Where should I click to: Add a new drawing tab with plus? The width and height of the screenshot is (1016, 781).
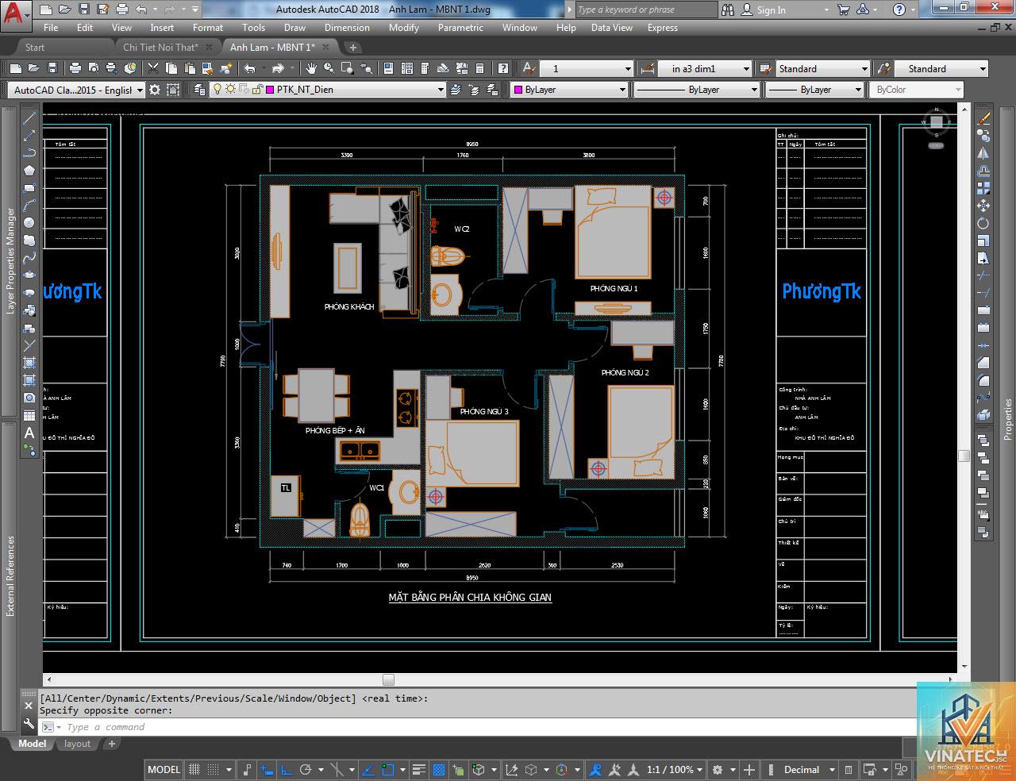(353, 48)
